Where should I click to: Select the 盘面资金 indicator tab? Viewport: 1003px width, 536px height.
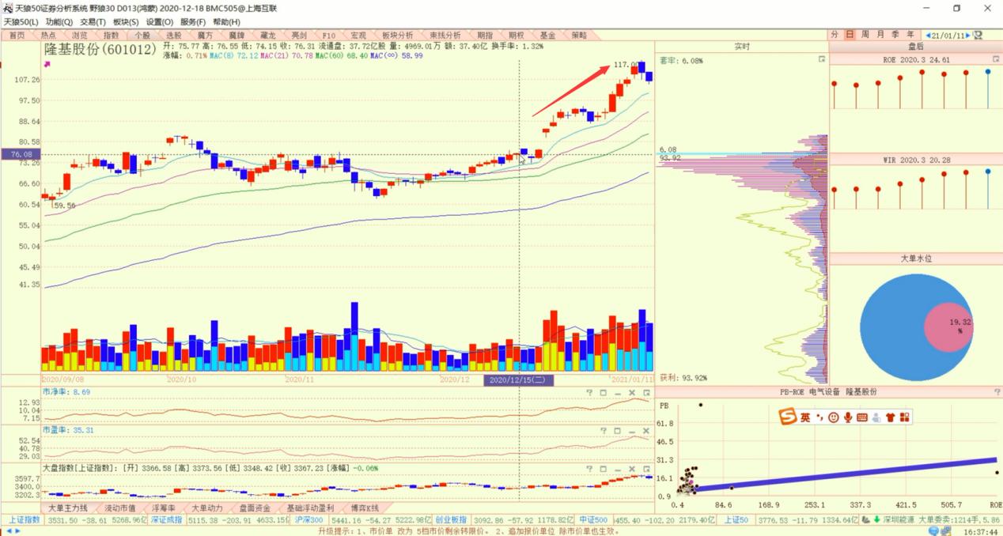(255, 508)
